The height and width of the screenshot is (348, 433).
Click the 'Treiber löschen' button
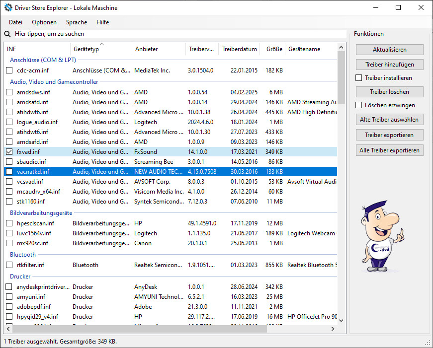click(x=389, y=92)
